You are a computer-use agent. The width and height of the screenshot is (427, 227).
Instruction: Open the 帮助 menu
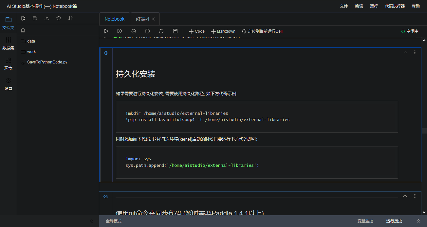click(416, 6)
